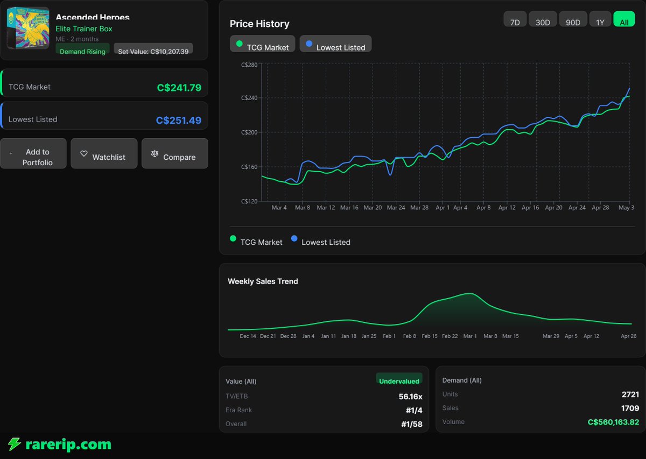Screen dimensions: 646x459
Task: Click the TCG Market price C$241.79
Action: [x=179, y=88]
